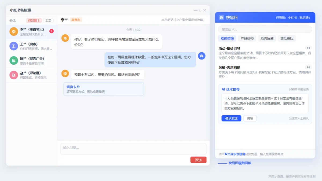
Task: Click the 李 avatar beside the first message
Action: 65,38
